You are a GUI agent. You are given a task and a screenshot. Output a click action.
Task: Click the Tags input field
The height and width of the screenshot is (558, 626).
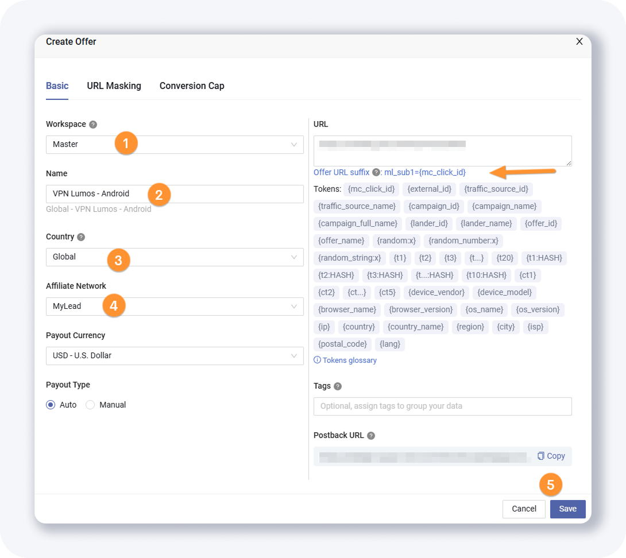[442, 406]
